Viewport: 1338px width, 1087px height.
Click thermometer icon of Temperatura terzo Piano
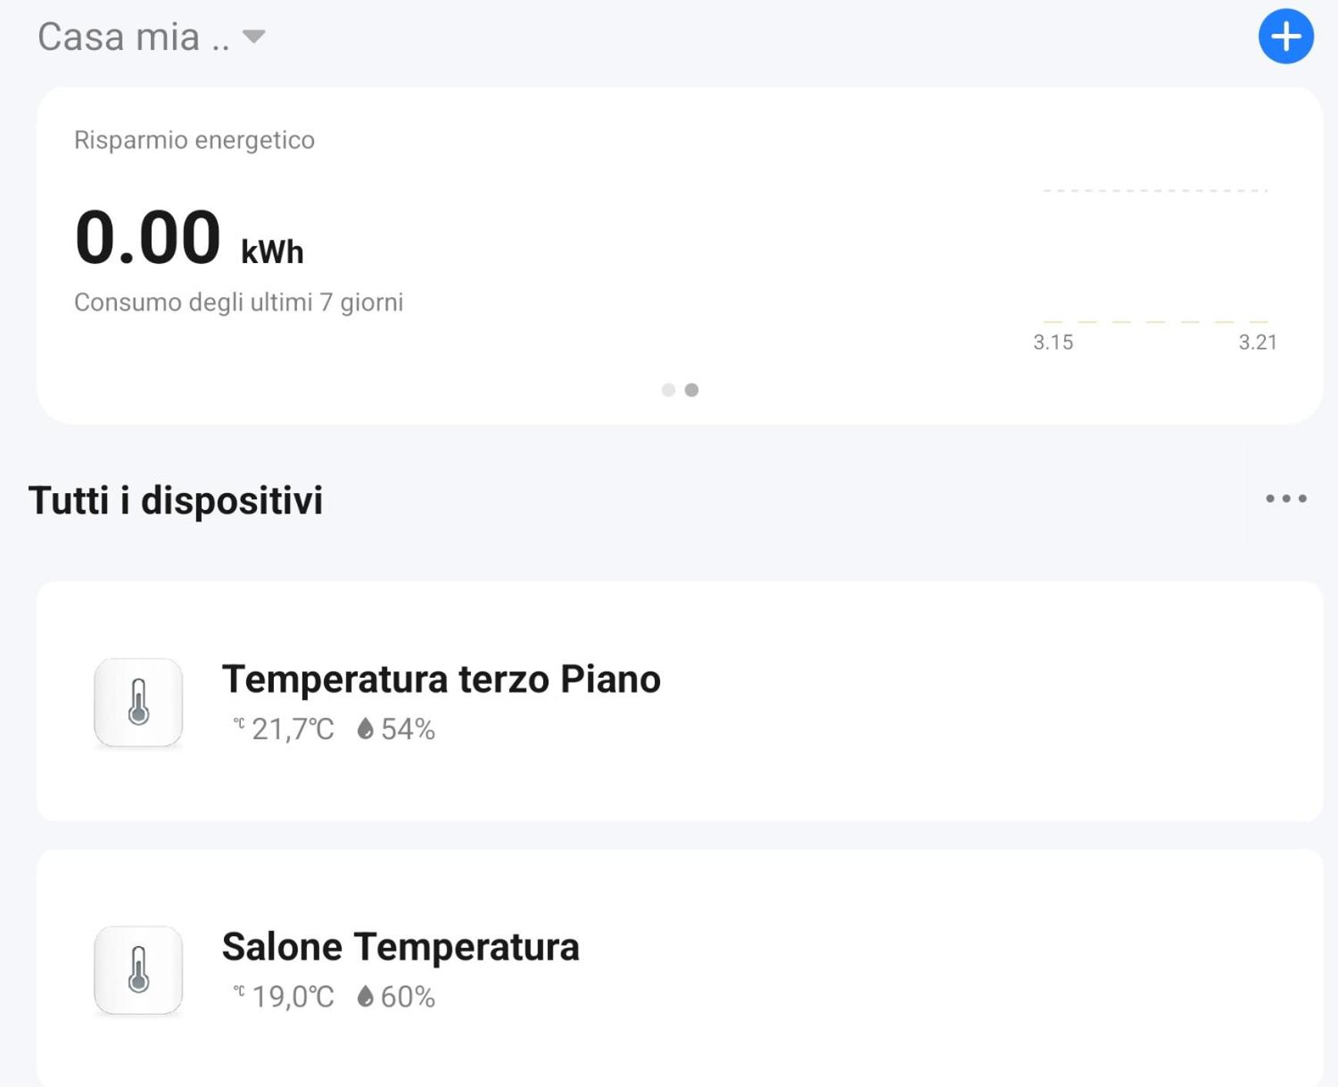tap(138, 702)
